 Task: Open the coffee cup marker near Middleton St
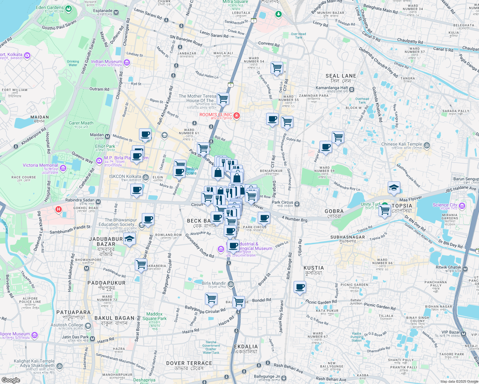coord(145,135)
